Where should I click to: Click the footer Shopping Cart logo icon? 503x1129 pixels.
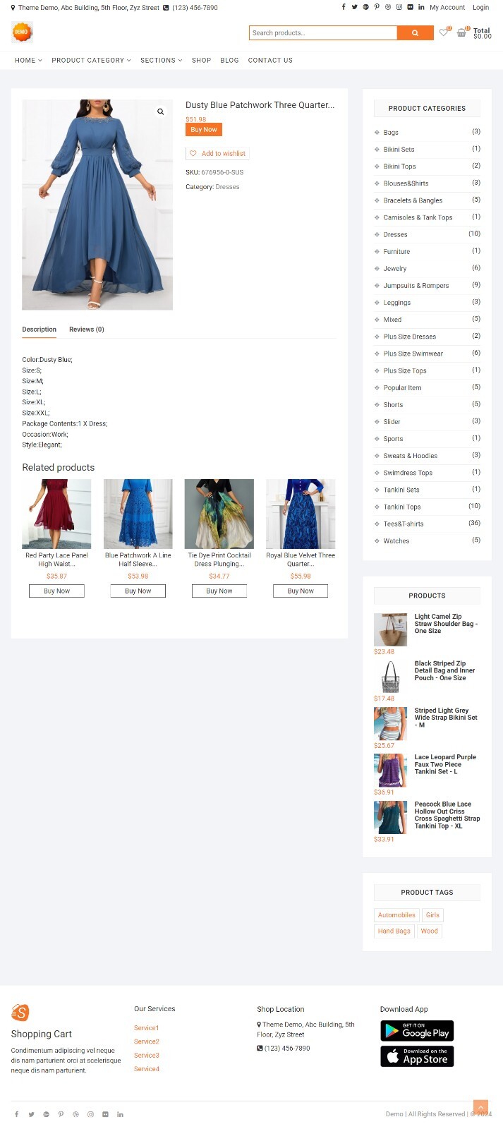[20, 1013]
